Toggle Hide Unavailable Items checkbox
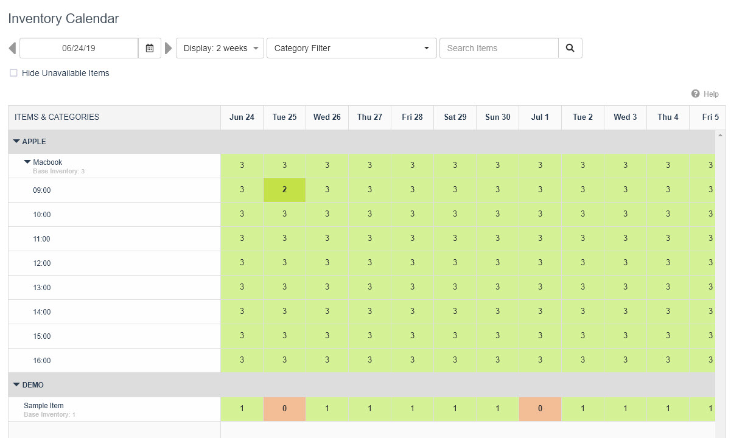 tap(13, 73)
